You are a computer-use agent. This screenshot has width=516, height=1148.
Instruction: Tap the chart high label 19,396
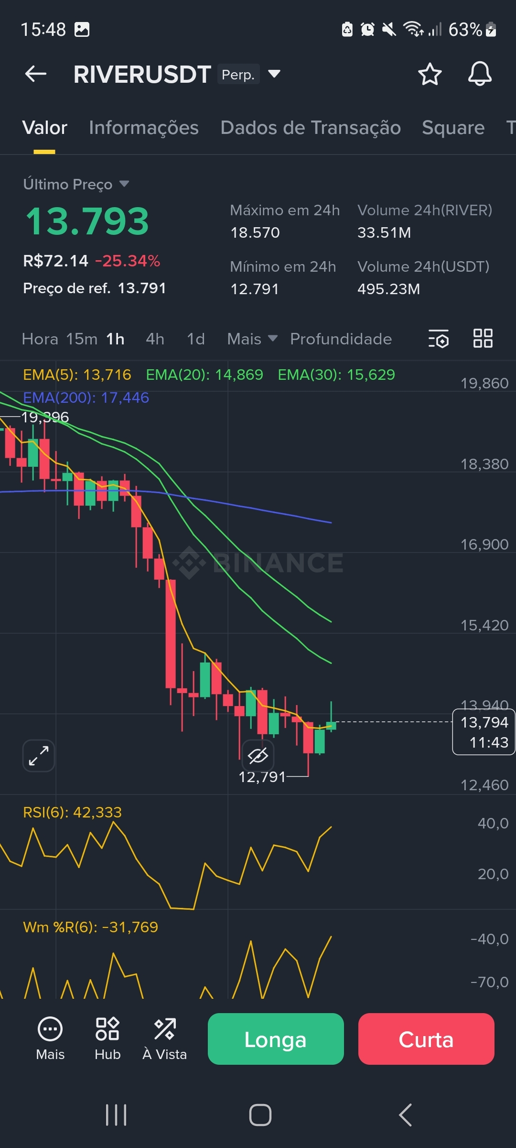tap(45, 417)
